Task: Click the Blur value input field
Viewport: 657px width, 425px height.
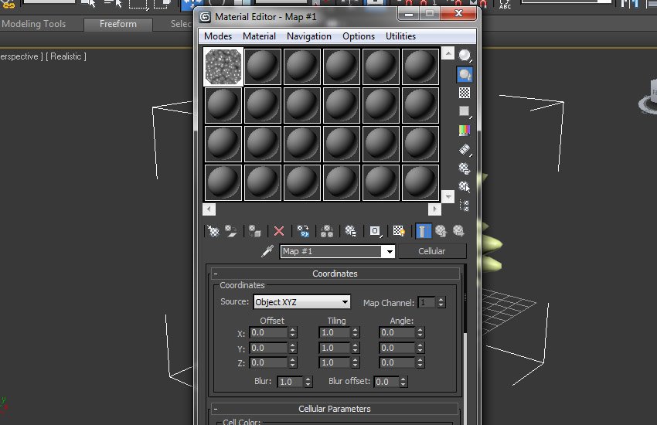Action: 290,382
